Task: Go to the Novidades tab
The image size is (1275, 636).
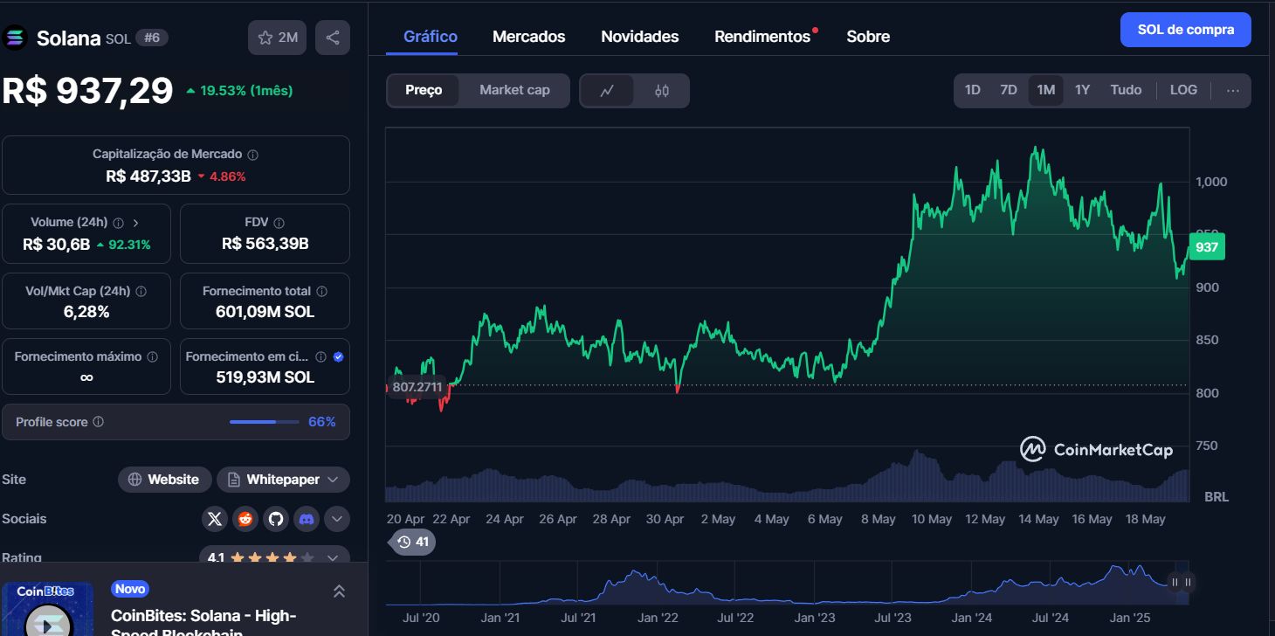Action: [639, 37]
